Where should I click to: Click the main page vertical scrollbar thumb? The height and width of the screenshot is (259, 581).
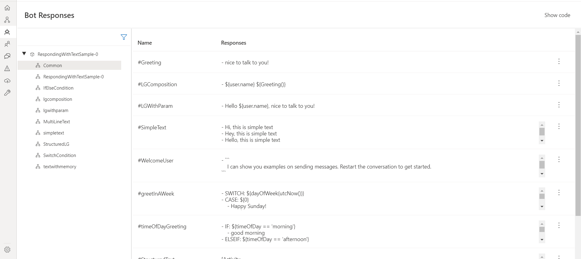(578, 125)
